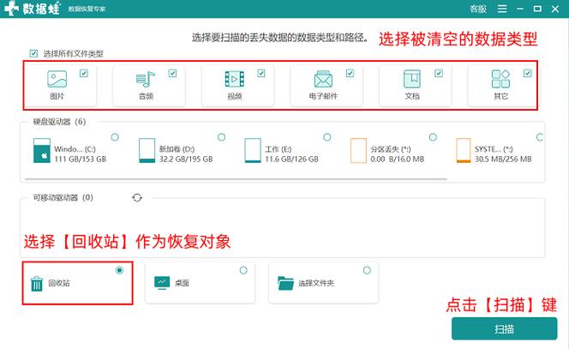The width and height of the screenshot is (569, 349).
Task: Click the 硬盘驱动器 (6) section label
Action: (x=59, y=122)
